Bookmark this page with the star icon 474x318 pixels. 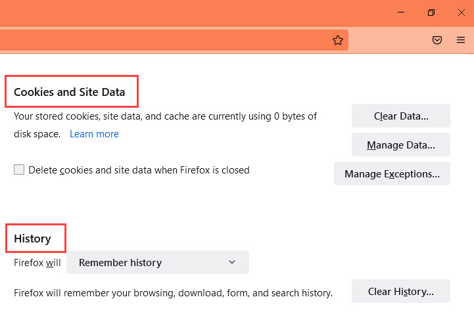point(338,40)
